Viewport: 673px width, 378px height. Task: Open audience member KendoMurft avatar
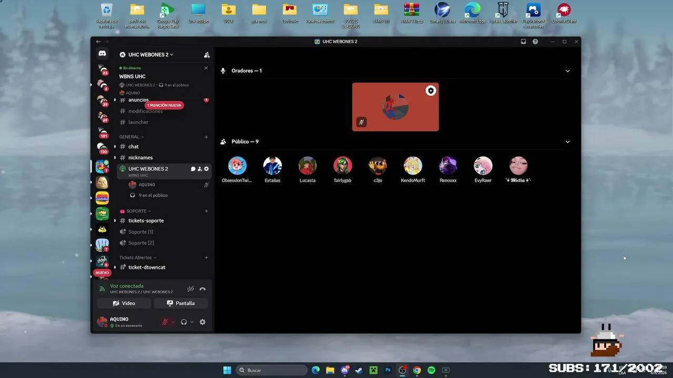pyautogui.click(x=413, y=166)
